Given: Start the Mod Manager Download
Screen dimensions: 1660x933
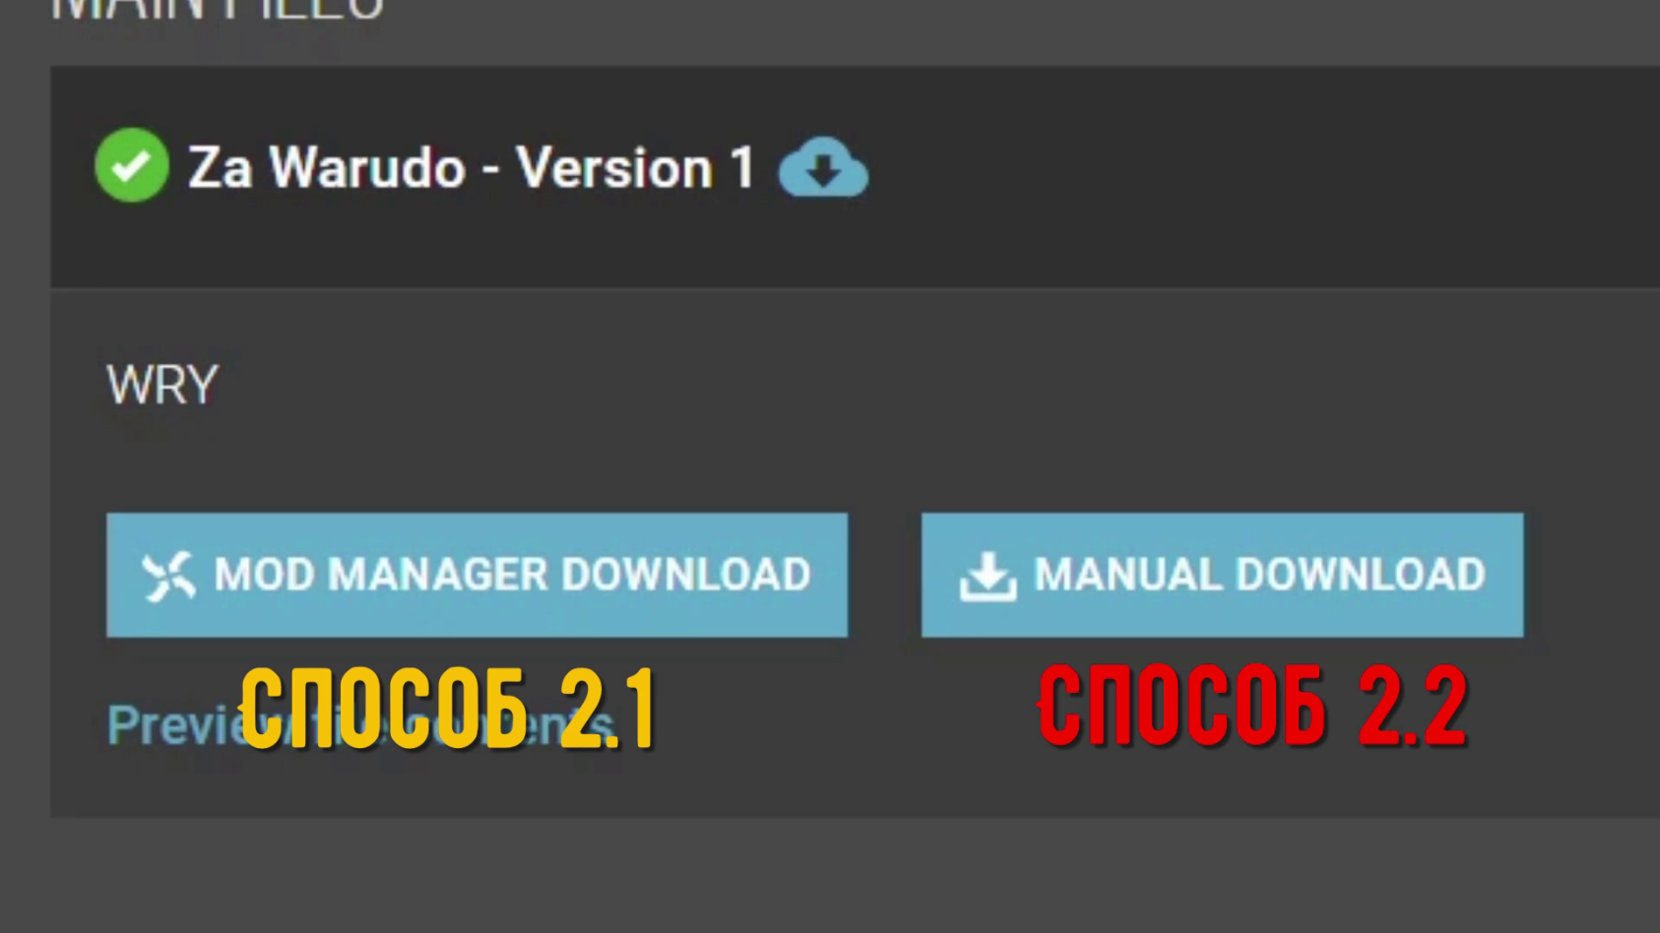Looking at the screenshot, I should pyautogui.click(x=477, y=575).
